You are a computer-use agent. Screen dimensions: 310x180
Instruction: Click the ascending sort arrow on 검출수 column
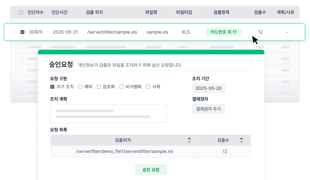[x=241, y=138]
